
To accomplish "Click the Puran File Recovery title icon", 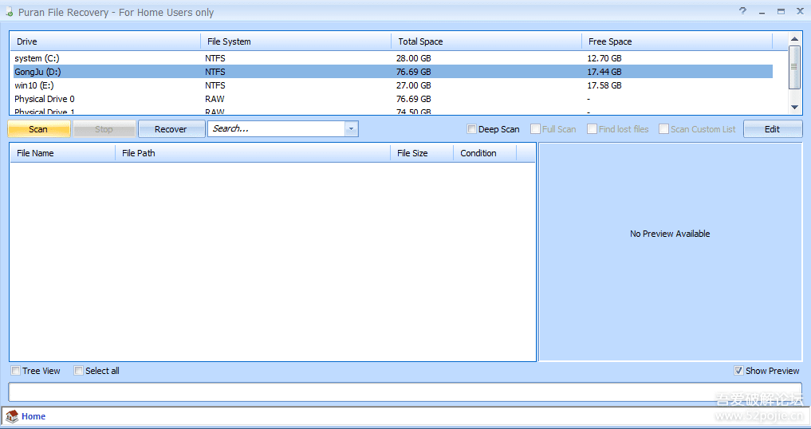I will [10, 12].
